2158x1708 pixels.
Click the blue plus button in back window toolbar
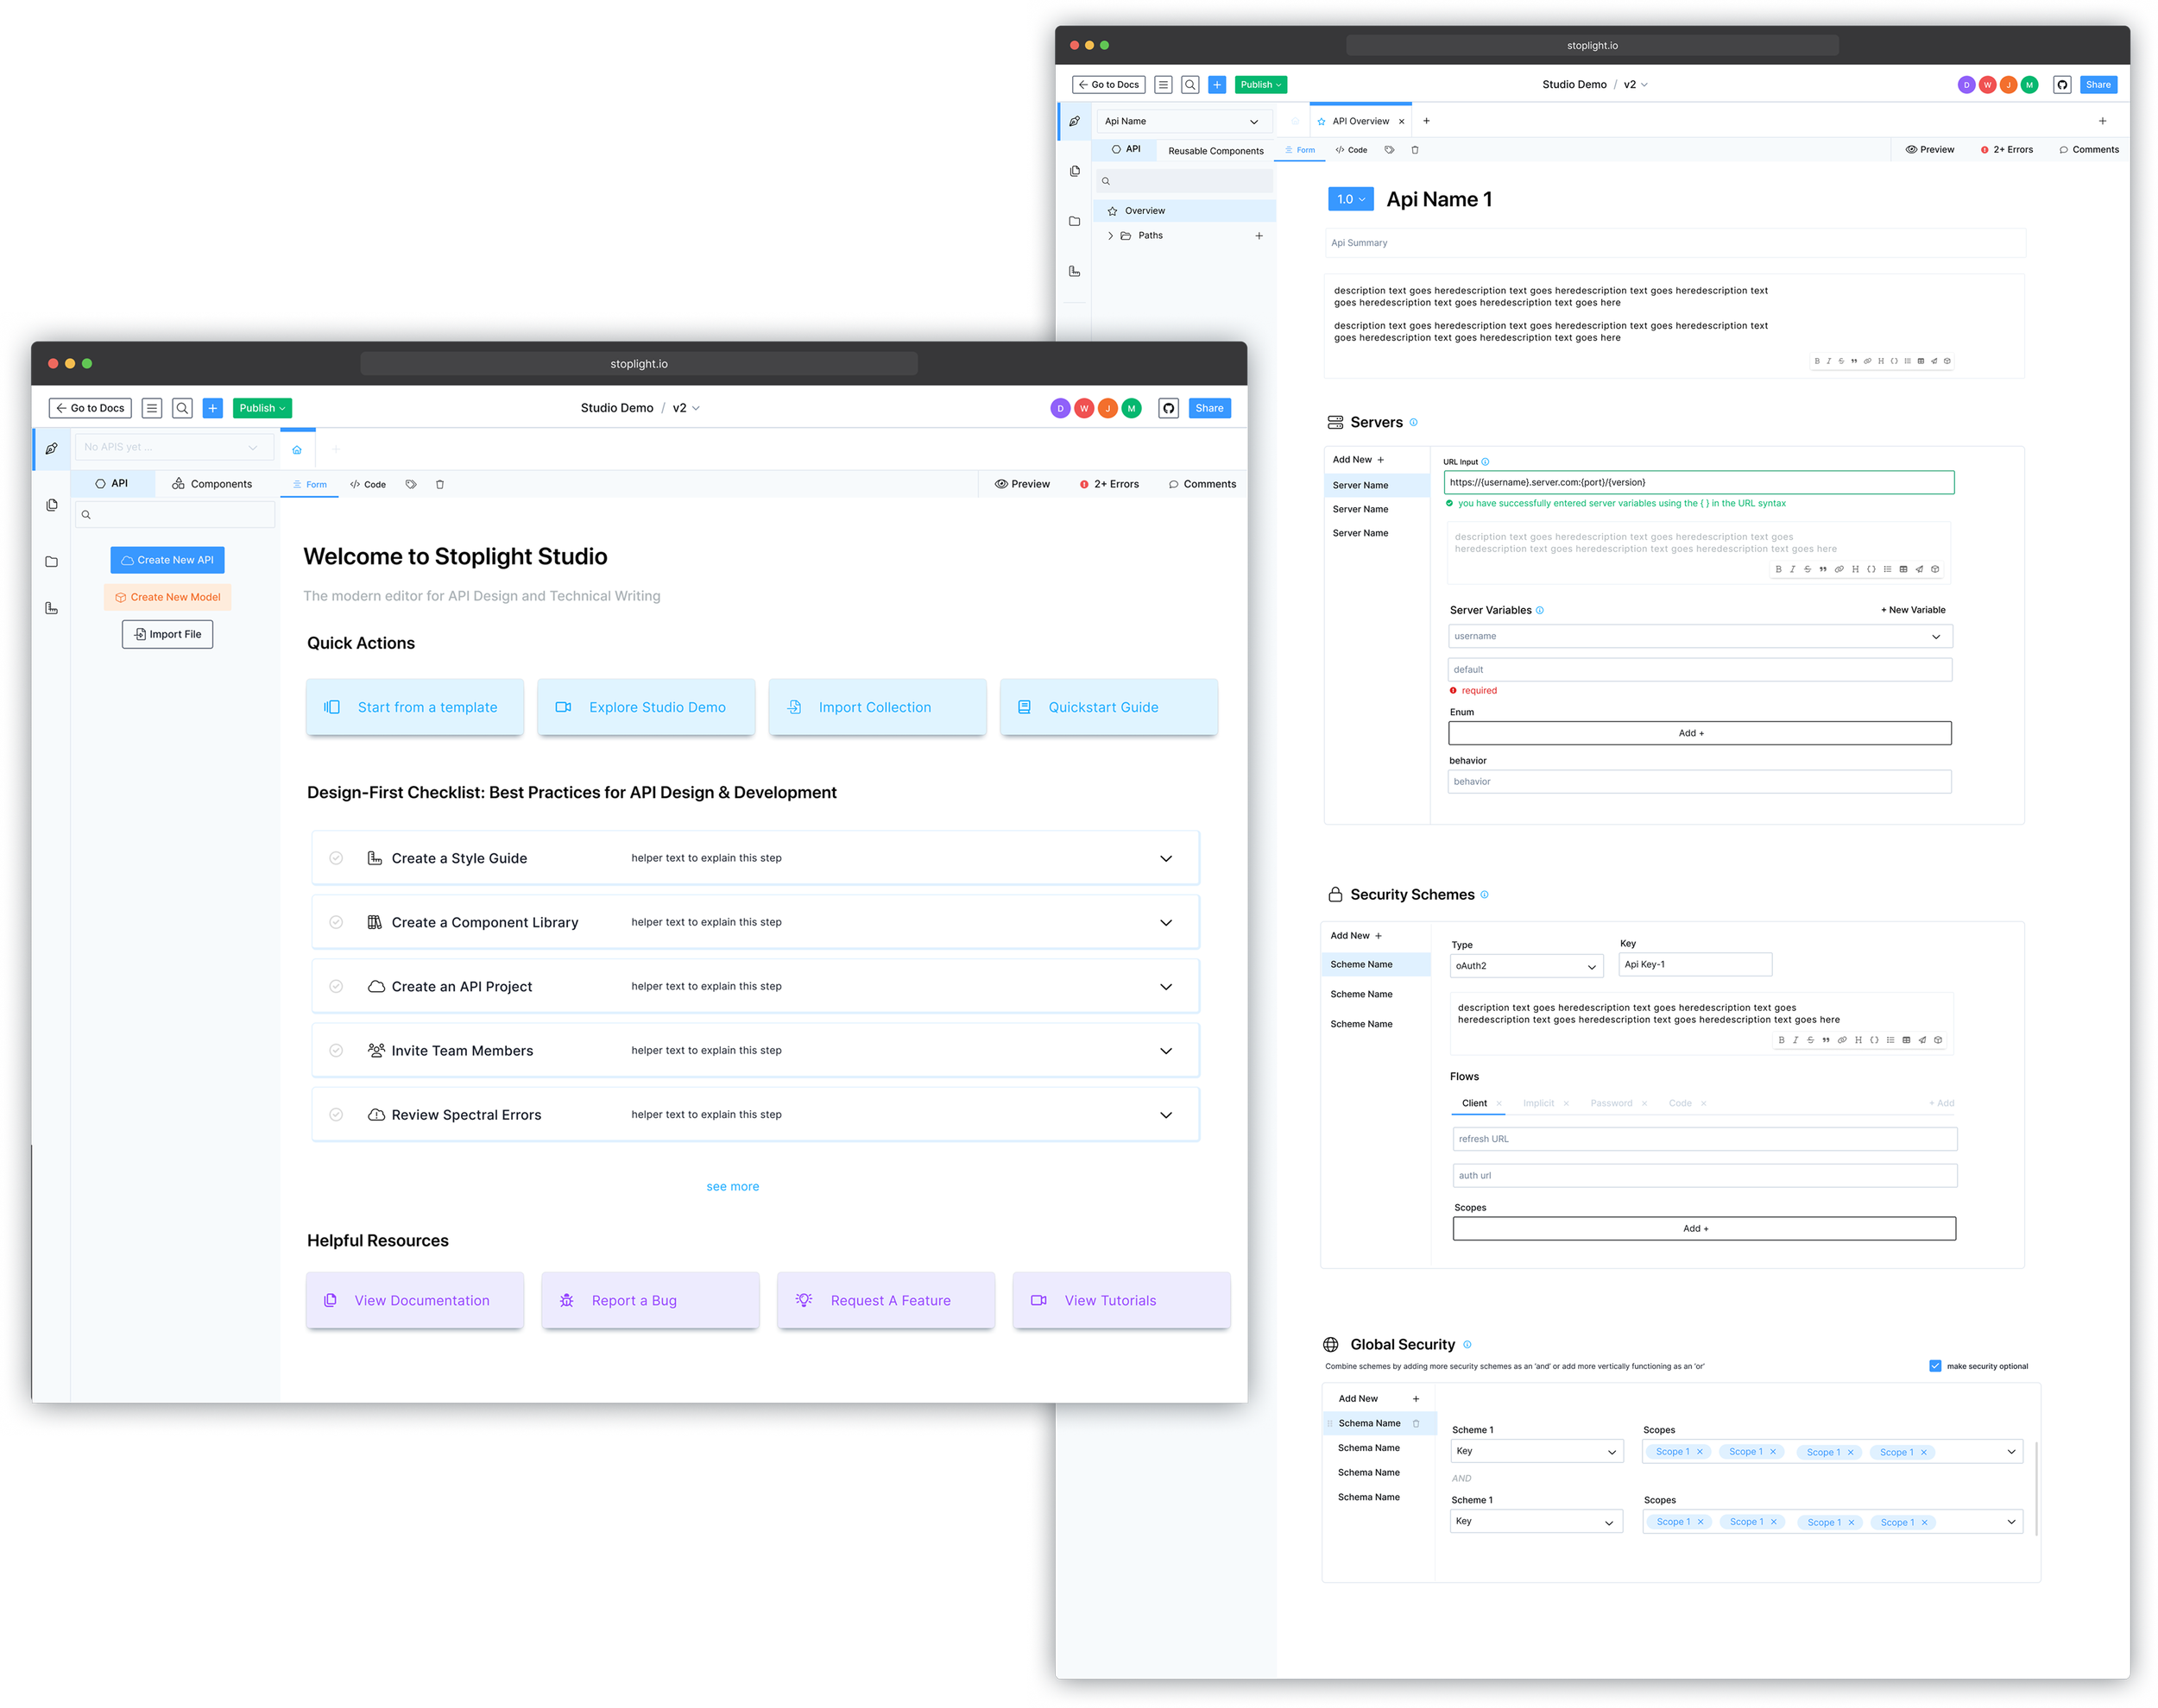pos(1218,85)
